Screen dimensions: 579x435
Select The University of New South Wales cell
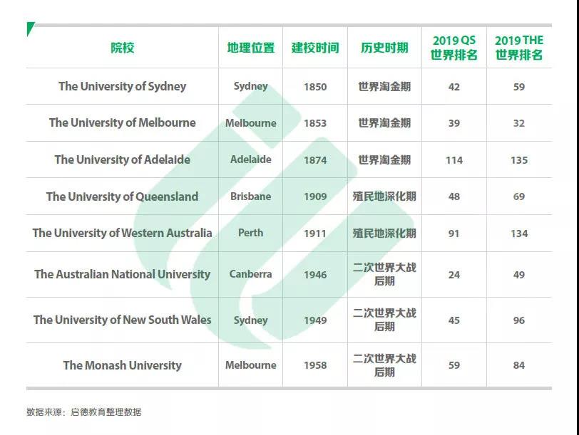point(122,320)
